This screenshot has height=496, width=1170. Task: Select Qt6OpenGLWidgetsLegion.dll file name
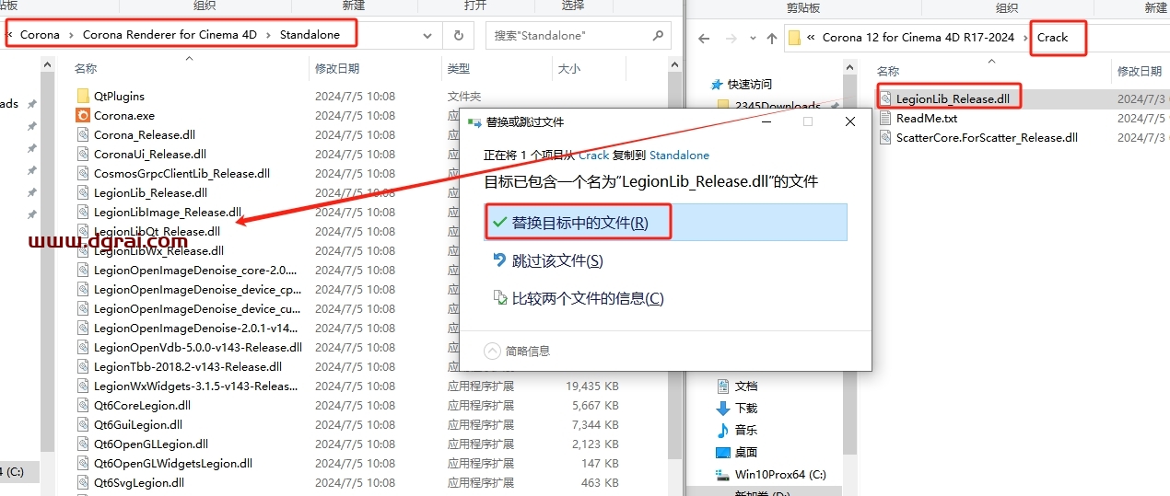coord(173,463)
